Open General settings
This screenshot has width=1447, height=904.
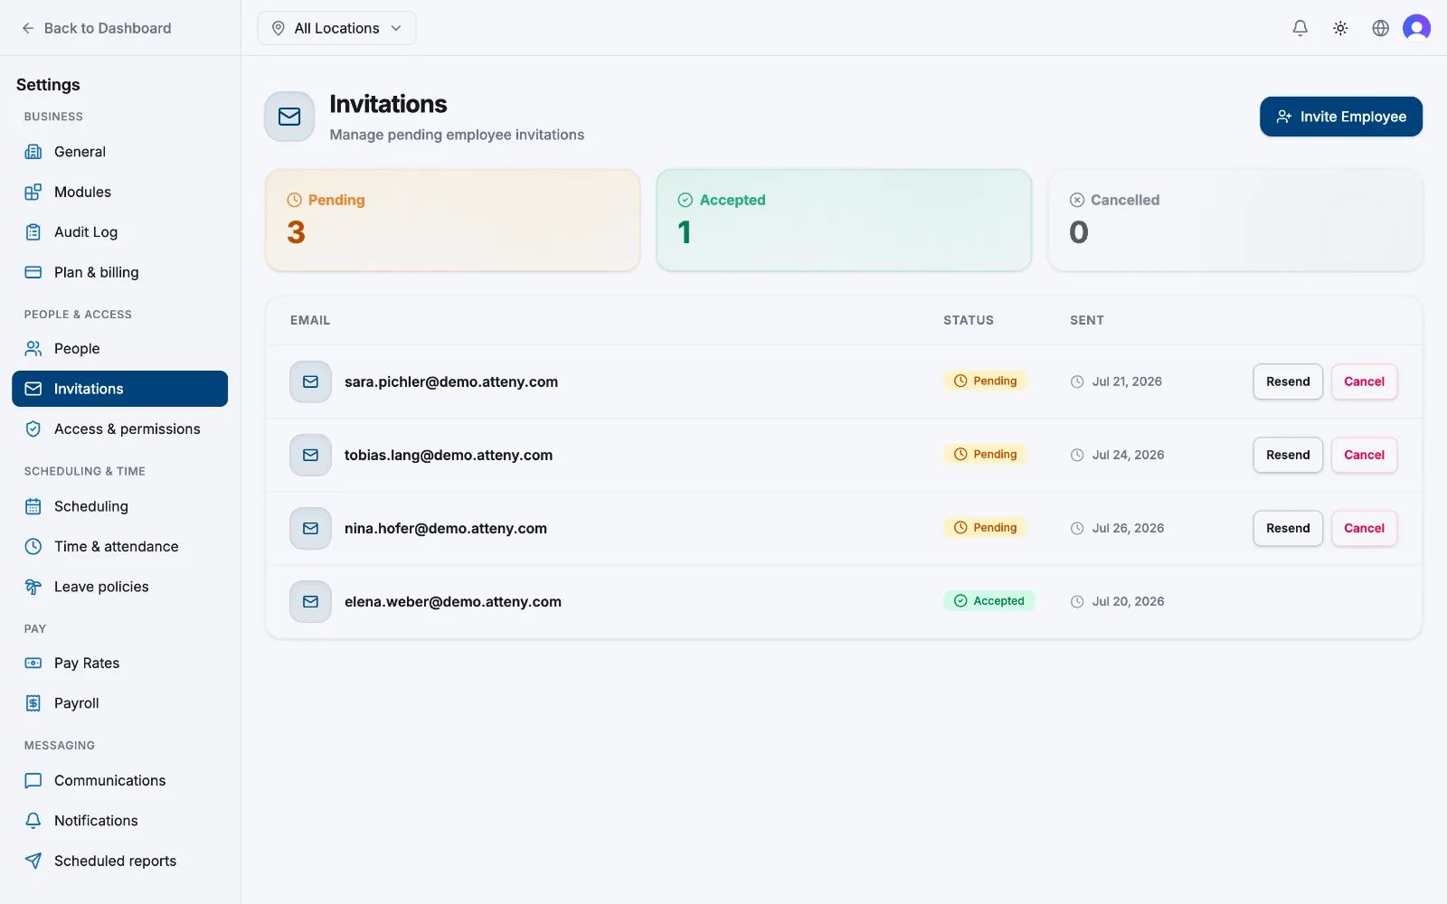119,152
